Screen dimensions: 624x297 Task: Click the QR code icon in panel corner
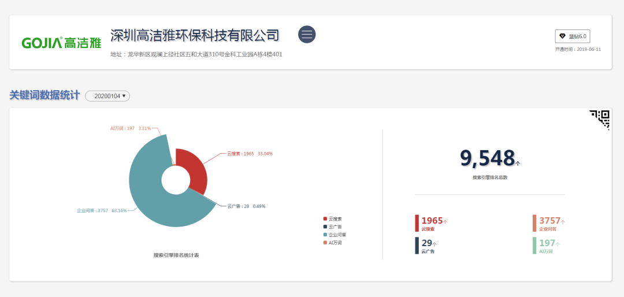(600, 118)
